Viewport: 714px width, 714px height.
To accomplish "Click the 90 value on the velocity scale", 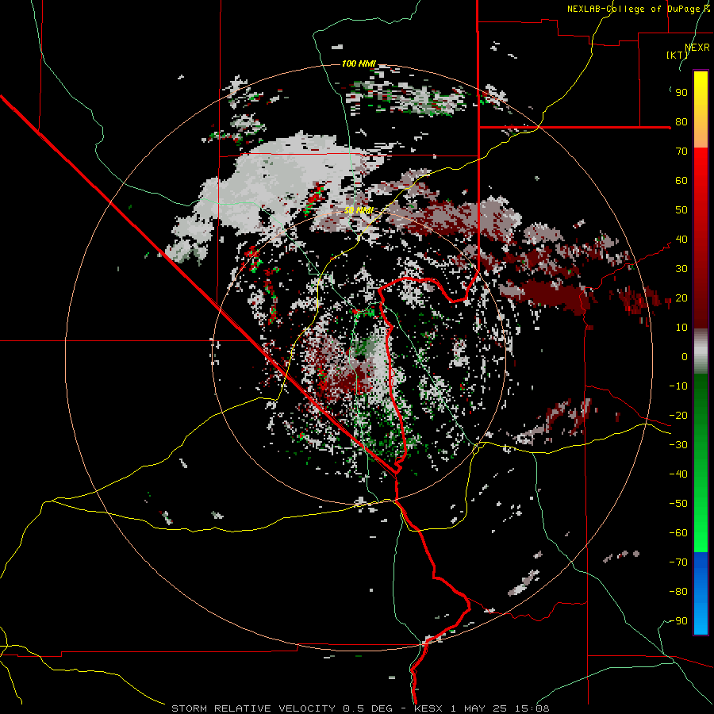I will pos(681,93).
